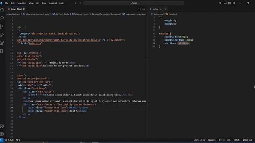Change UTF-8 encoding setting
The image size is (255, 143).
click(x=222, y=140)
